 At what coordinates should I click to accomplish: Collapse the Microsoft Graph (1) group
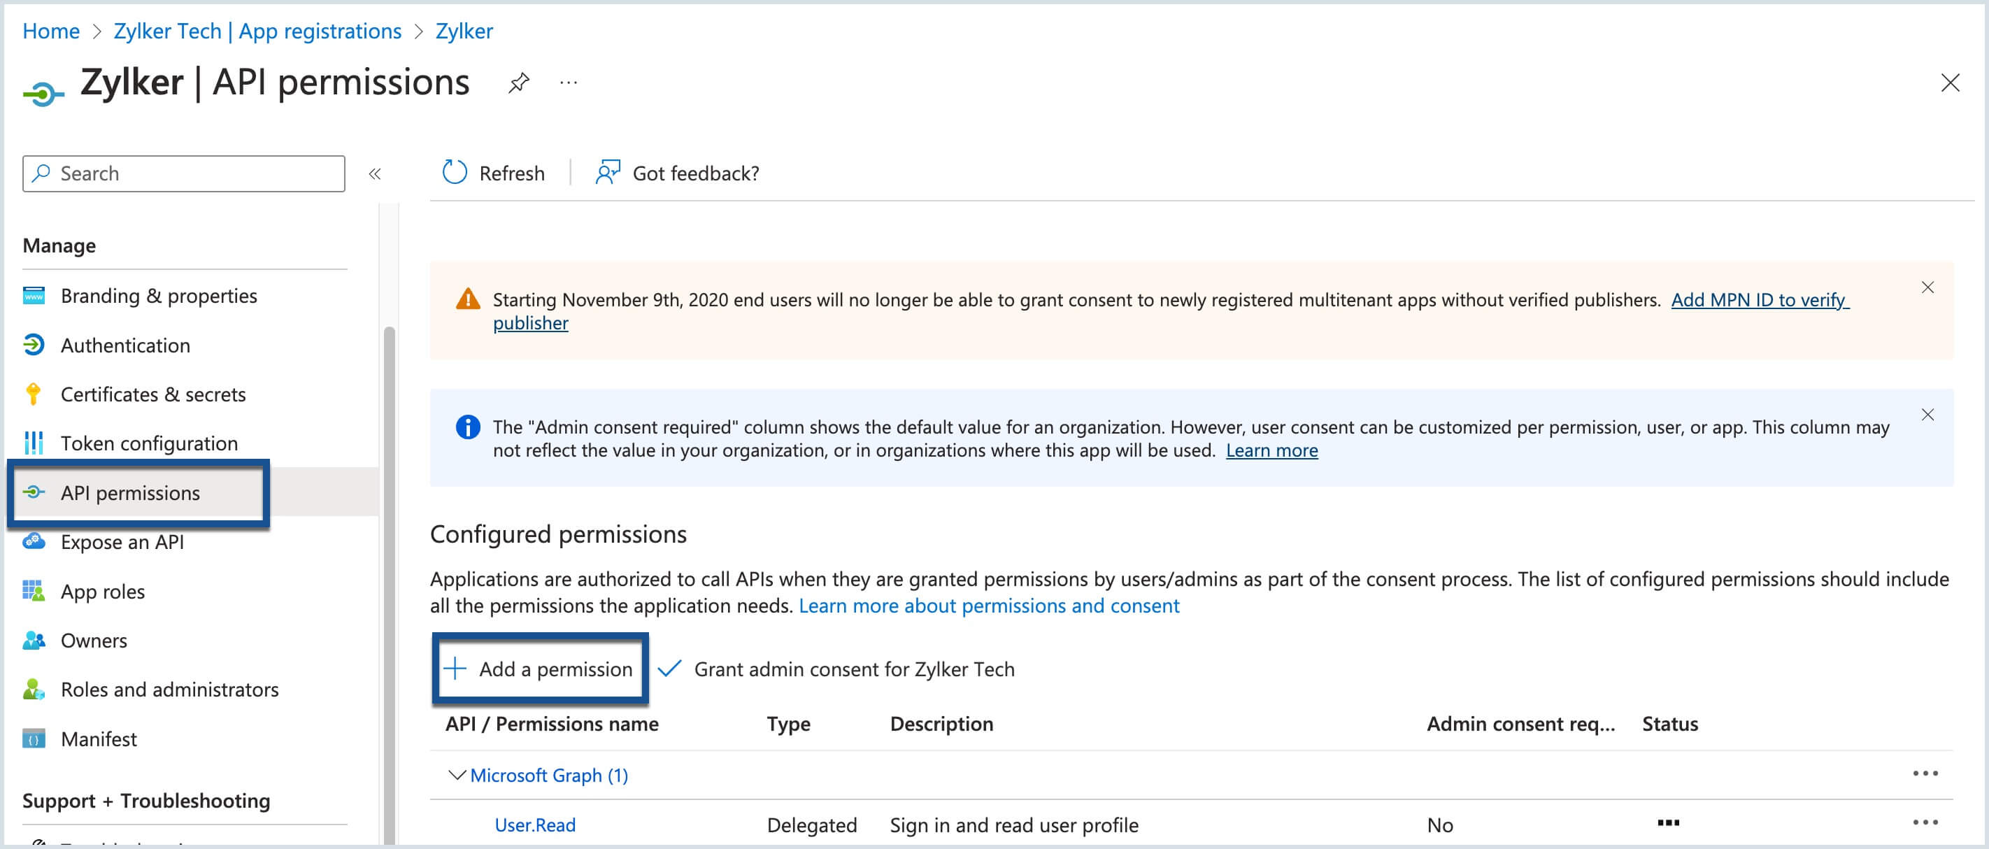click(x=457, y=774)
